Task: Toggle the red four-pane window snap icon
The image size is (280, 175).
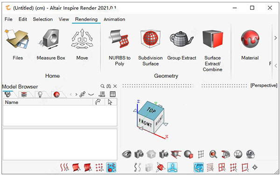Action: 222,168
